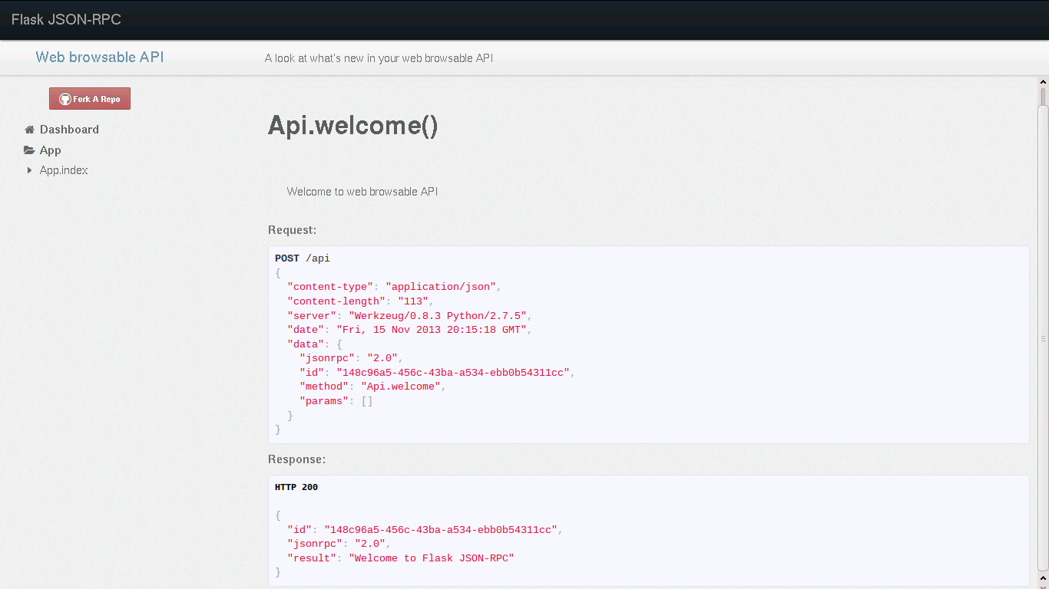Click the home icon beside Dashboard
This screenshot has height=589, width=1049.
point(29,130)
